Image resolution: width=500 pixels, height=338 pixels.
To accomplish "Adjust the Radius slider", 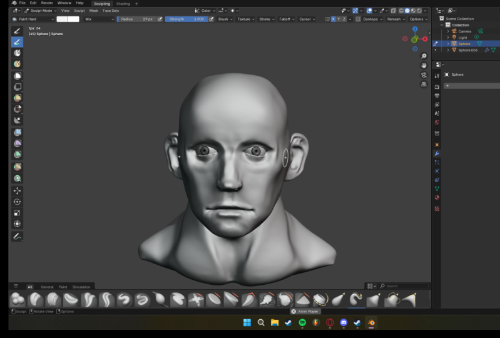I will 137,19.
